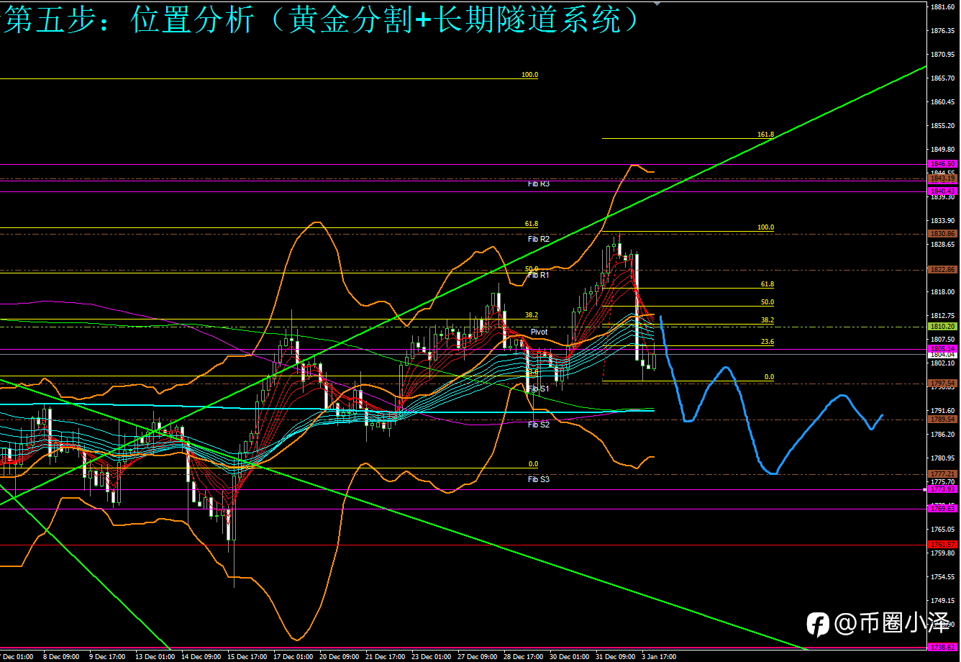Click the 1738.62 price tag
Screen dimensions: 961x662
[x=942, y=647]
